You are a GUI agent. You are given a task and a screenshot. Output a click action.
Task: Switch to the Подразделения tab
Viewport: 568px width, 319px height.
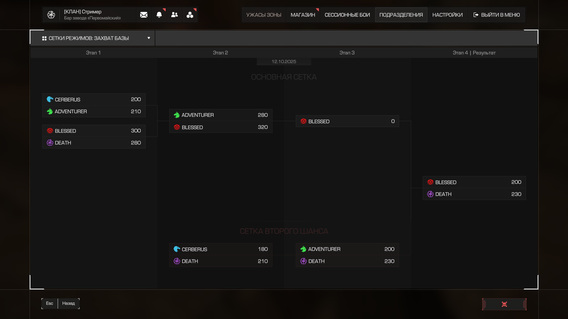(401, 15)
